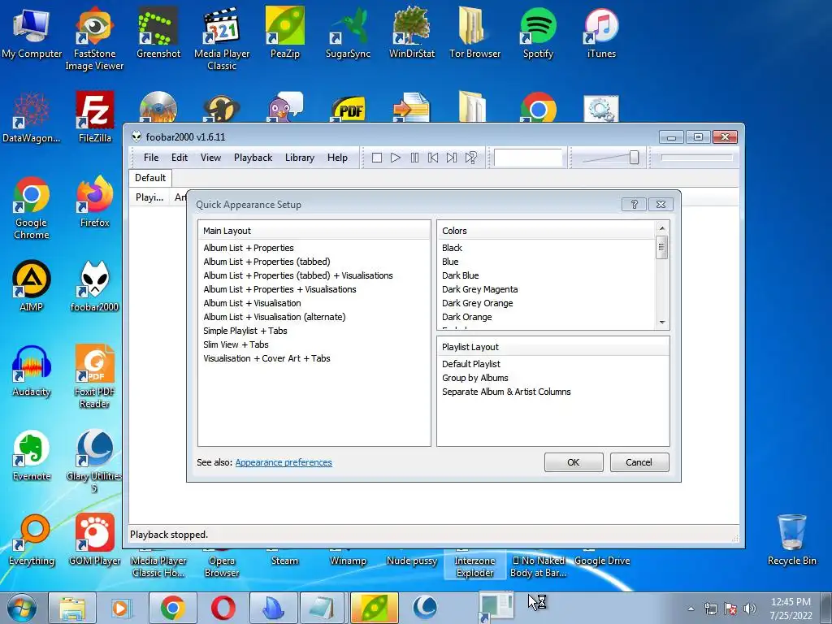
Task: Open the Help menu
Action: [337, 158]
